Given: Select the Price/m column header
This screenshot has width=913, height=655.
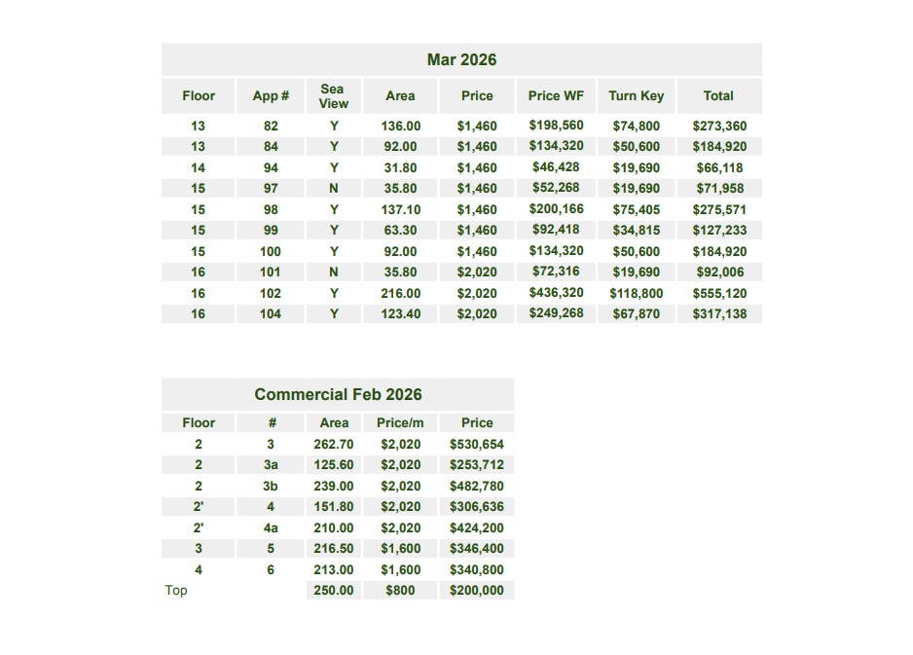Looking at the screenshot, I should click(x=400, y=422).
